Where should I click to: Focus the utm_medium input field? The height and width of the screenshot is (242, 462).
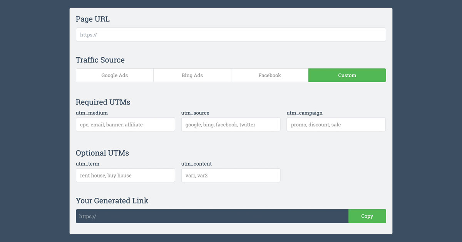click(125, 124)
